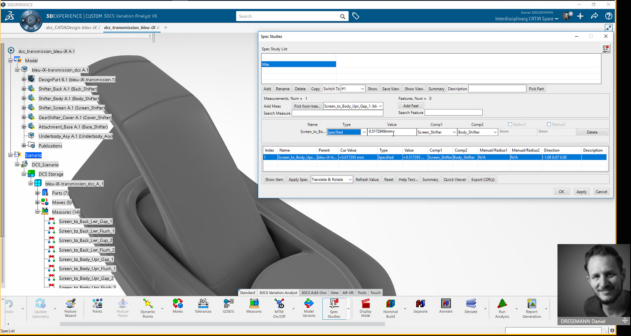631x336 pixels.
Task: Open the Comp1 Screen_Shifter dropdown
Action: pos(437,132)
